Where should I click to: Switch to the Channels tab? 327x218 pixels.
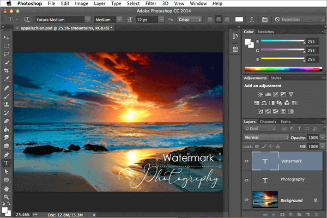(x=268, y=122)
